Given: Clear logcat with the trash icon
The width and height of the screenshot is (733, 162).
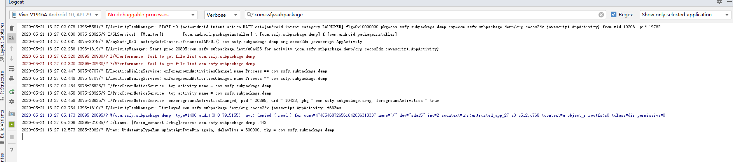Looking at the screenshot, I should pos(12,28).
